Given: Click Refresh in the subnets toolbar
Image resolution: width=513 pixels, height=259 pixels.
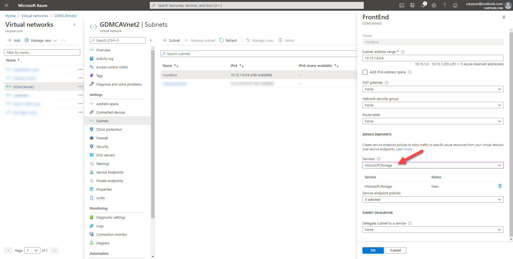Looking at the screenshot, I should pyautogui.click(x=228, y=40).
